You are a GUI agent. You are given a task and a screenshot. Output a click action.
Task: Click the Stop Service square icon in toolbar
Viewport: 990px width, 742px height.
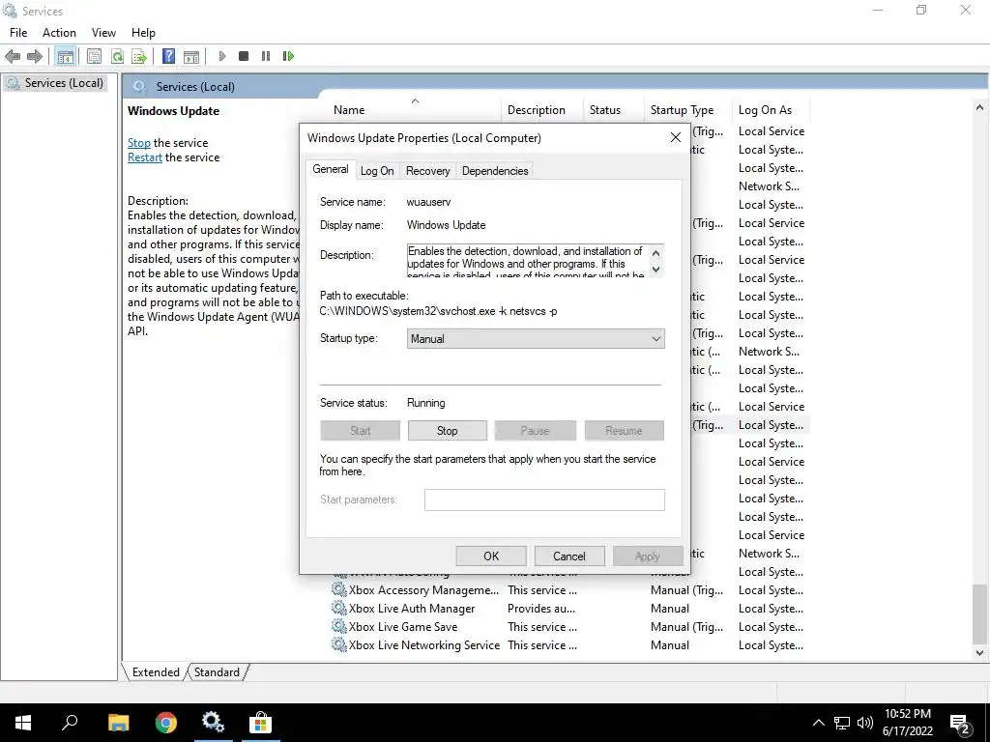pos(244,56)
